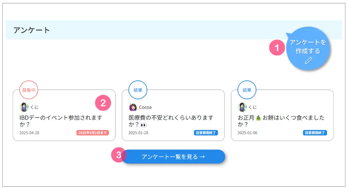
Task: Open アンケート一覧を見る button
Action: pyautogui.click(x=173, y=157)
